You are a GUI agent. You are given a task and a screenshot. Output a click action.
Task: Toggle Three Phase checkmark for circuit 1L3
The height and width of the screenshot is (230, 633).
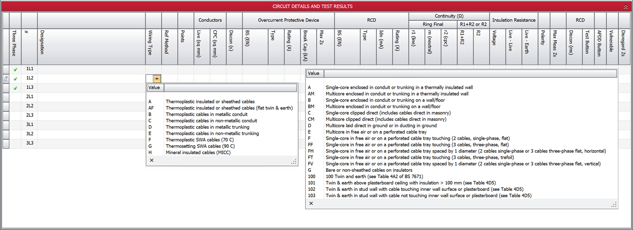click(x=15, y=88)
